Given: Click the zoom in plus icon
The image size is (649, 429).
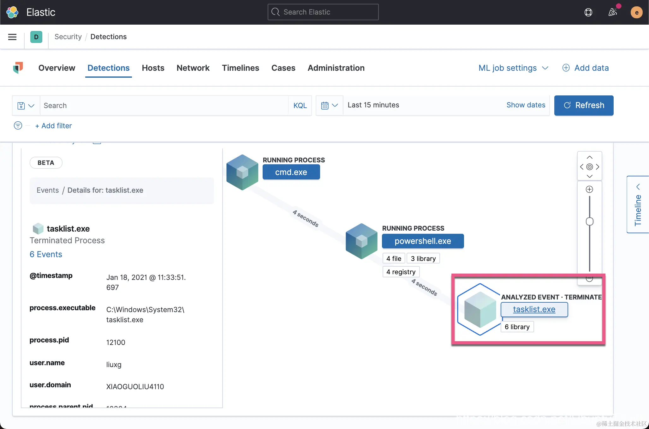Looking at the screenshot, I should 589,189.
